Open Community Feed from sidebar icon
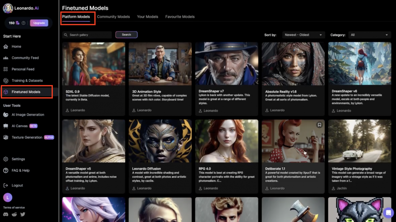 (6, 58)
